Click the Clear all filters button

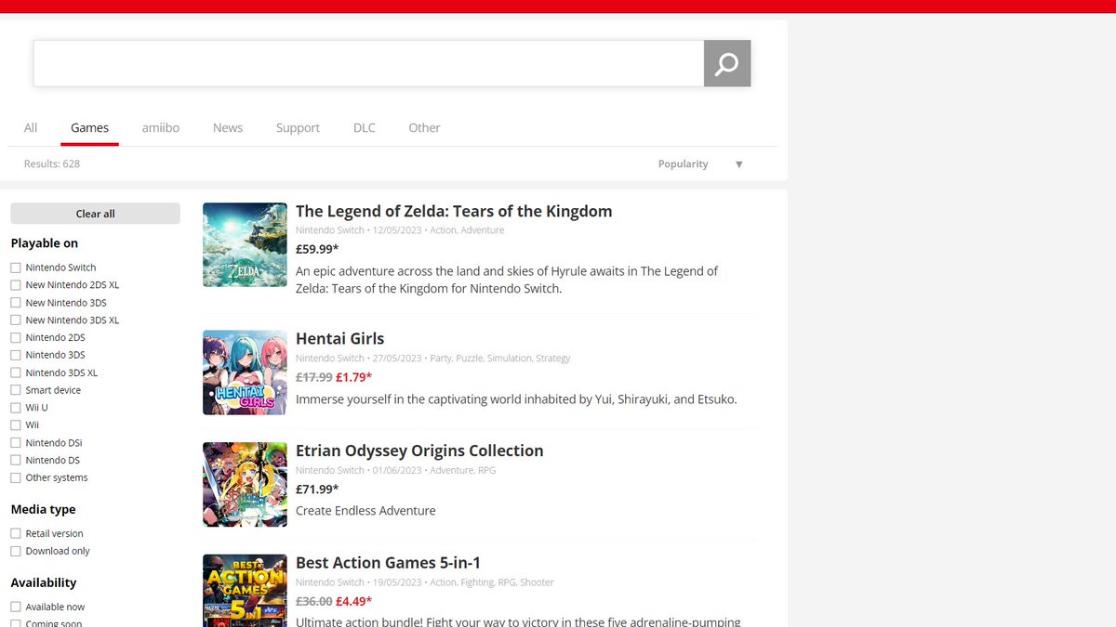pyautogui.click(x=95, y=214)
